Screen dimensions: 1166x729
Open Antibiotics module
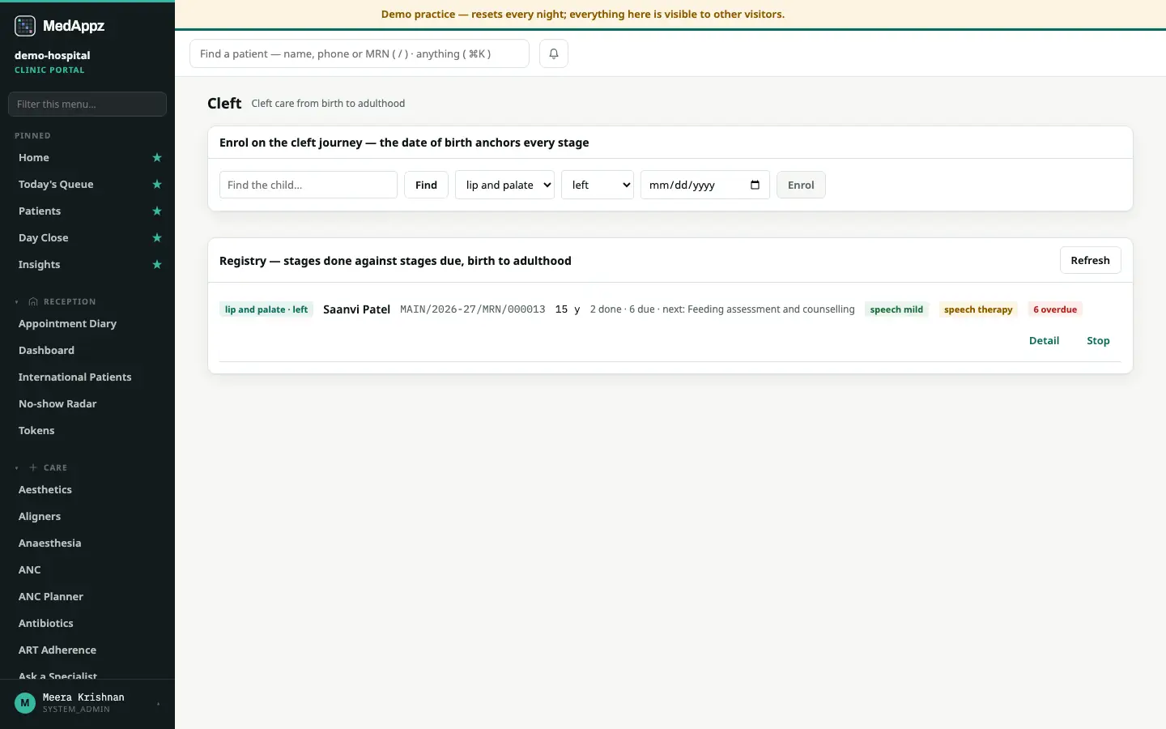coord(46,624)
